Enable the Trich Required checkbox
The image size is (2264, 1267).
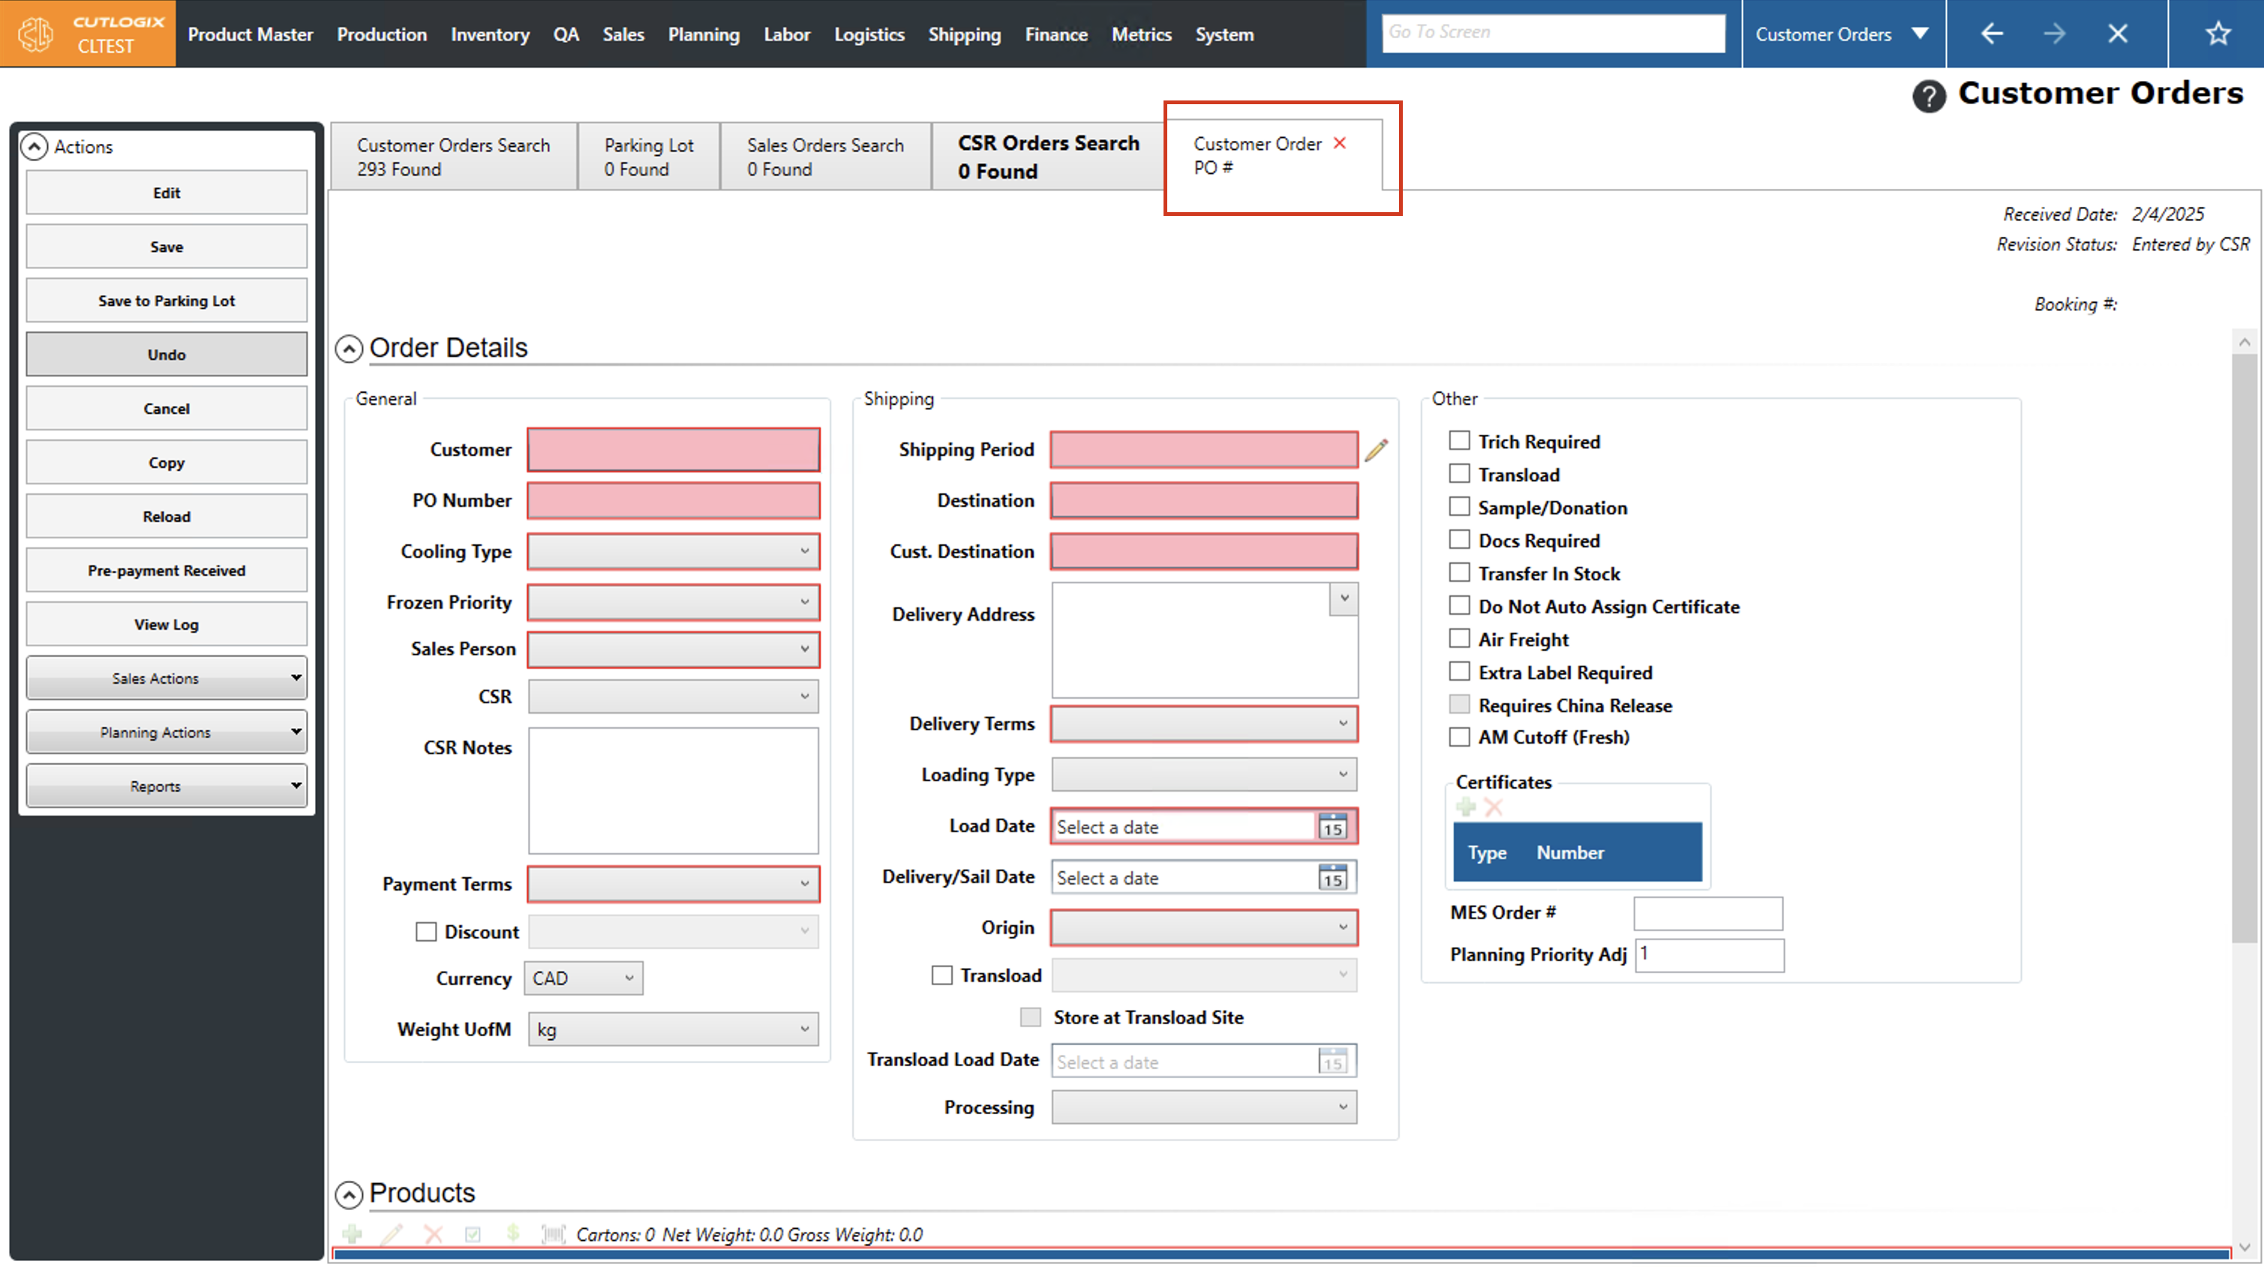click(1459, 441)
